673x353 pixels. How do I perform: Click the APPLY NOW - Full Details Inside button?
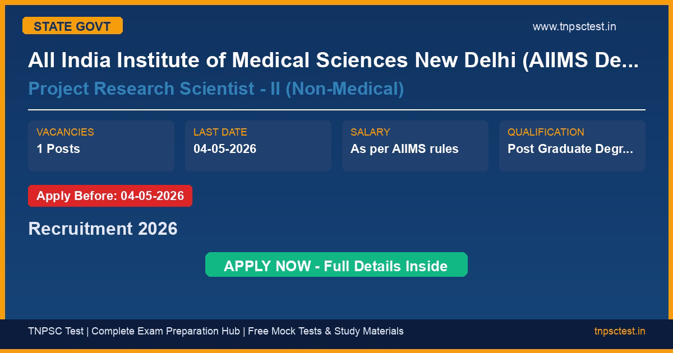click(336, 265)
